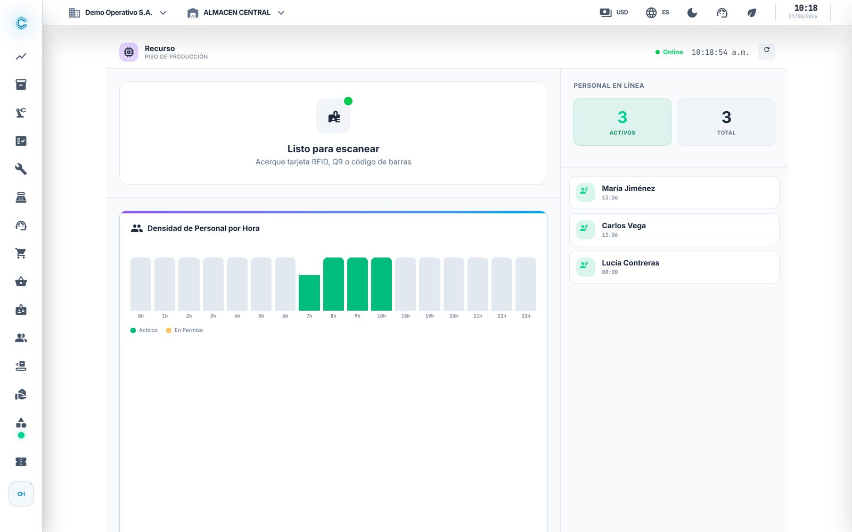
Task: Open the checklist tasks icon in sidebar
Action: click(x=21, y=141)
